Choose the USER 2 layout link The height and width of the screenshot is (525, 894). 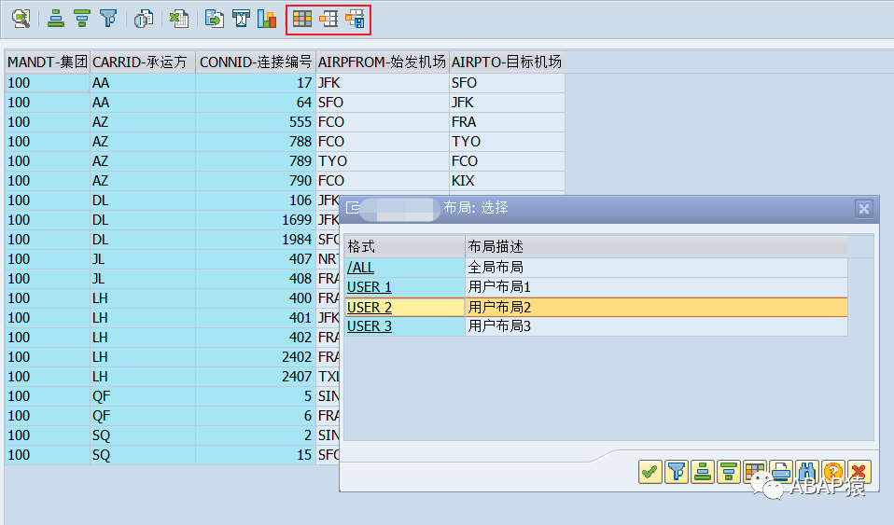370,307
